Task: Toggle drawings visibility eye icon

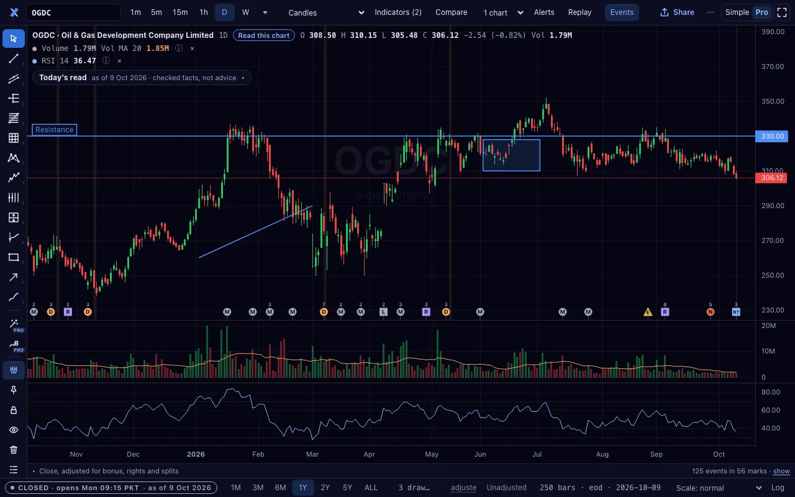Action: pyautogui.click(x=14, y=430)
